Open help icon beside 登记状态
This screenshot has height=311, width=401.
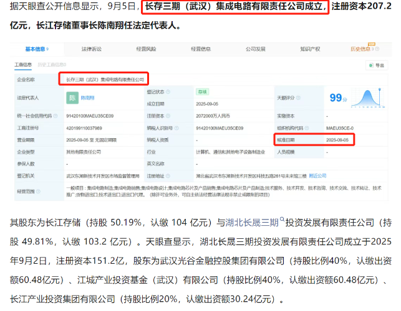[168, 92]
